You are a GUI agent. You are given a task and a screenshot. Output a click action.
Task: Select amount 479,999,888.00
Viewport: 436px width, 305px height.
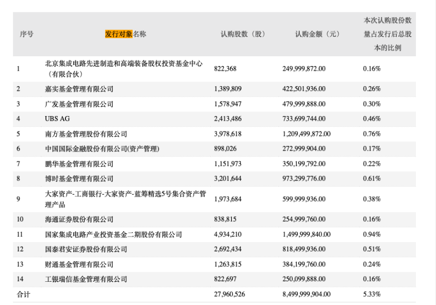click(x=304, y=104)
